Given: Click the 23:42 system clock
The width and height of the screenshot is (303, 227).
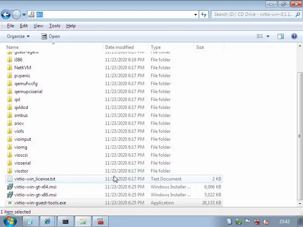Looking at the screenshot, I should point(284,222).
